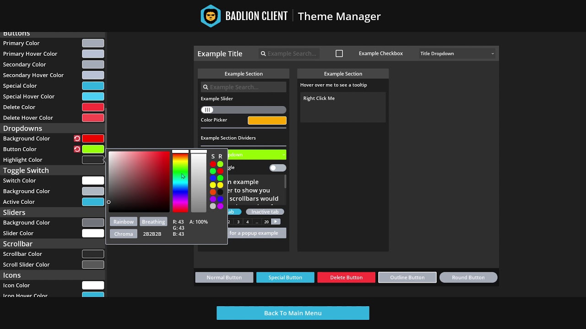Edit the Primary Hover Color swatch
The width and height of the screenshot is (586, 329).
point(93,54)
